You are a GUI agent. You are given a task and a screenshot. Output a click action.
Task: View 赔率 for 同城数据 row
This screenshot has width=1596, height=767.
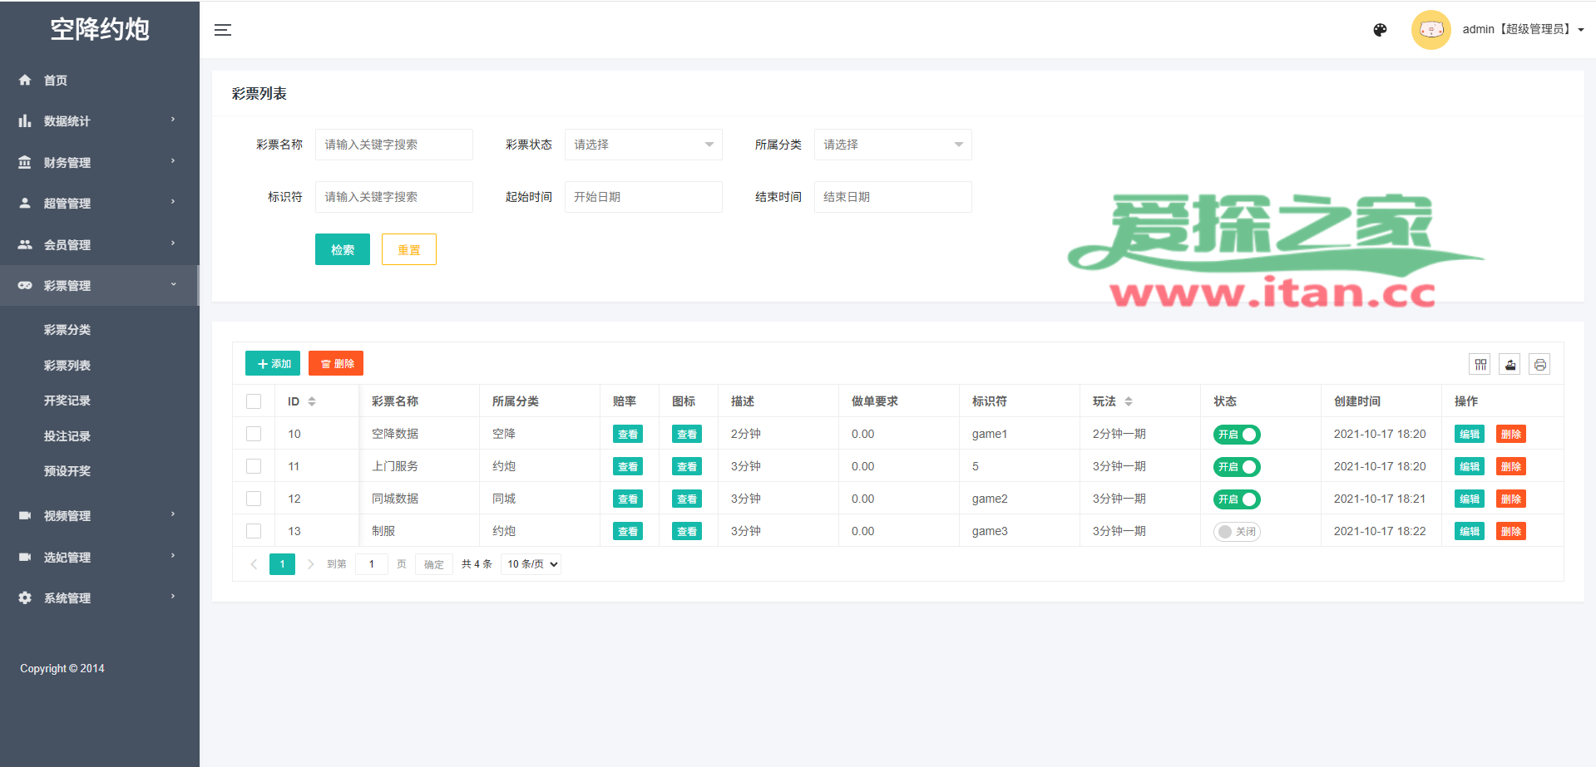point(628,499)
